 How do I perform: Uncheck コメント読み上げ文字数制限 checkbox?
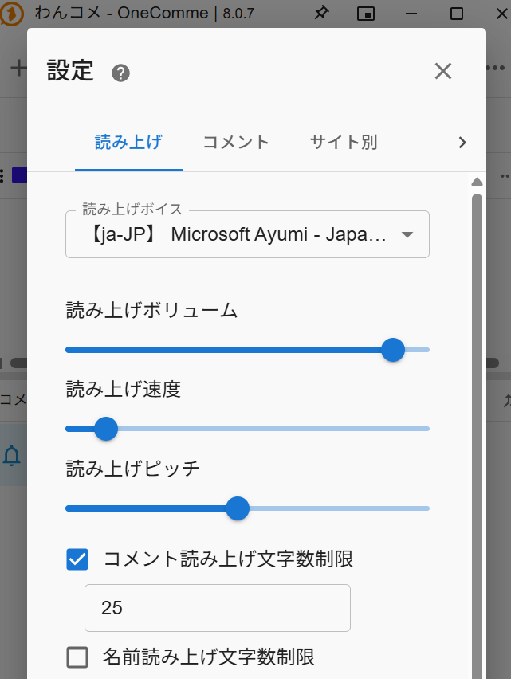(x=77, y=559)
